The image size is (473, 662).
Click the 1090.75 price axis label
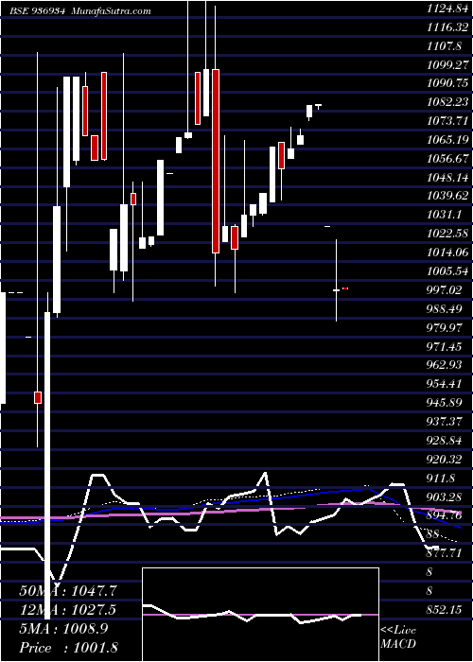tap(447, 83)
